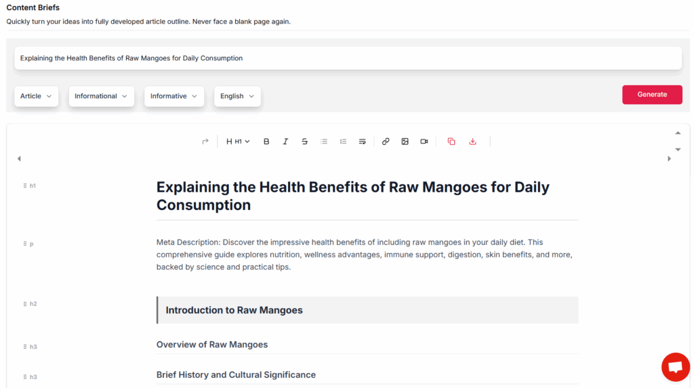Click the redo arrow in editor toolbar
The image size is (694, 388).
pyautogui.click(x=205, y=142)
